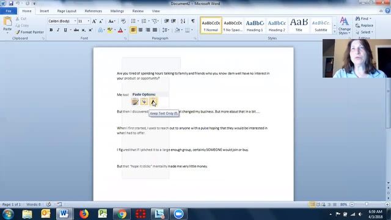Align text right
Image resolution: width=391 pixels, height=220 pixels.
click(x=148, y=30)
